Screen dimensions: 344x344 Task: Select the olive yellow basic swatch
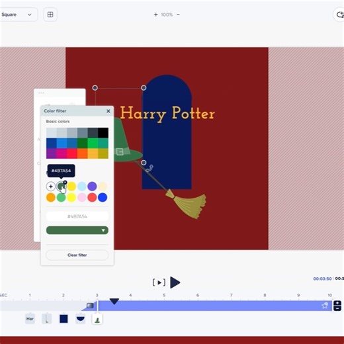[103, 153]
